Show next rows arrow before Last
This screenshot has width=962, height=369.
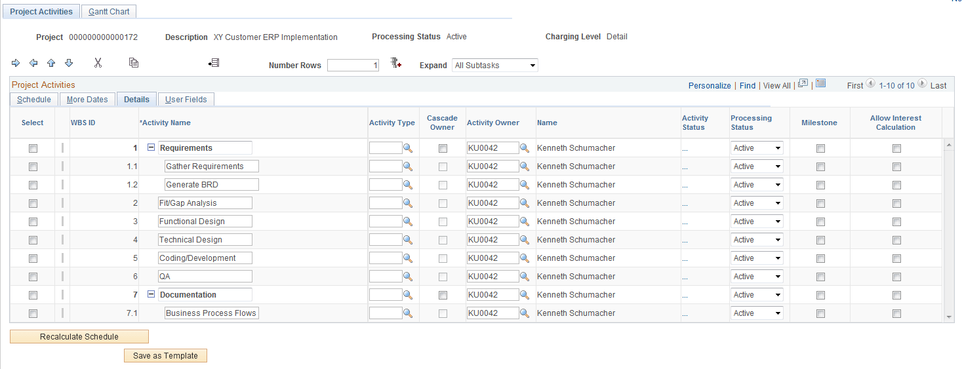pyautogui.click(x=922, y=84)
